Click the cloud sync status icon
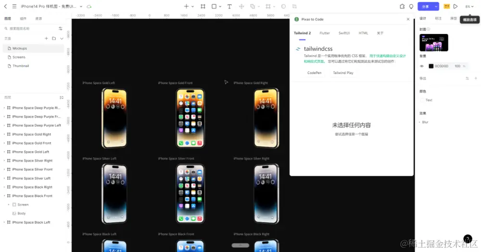The width and height of the screenshot is (481, 252). point(89,6)
